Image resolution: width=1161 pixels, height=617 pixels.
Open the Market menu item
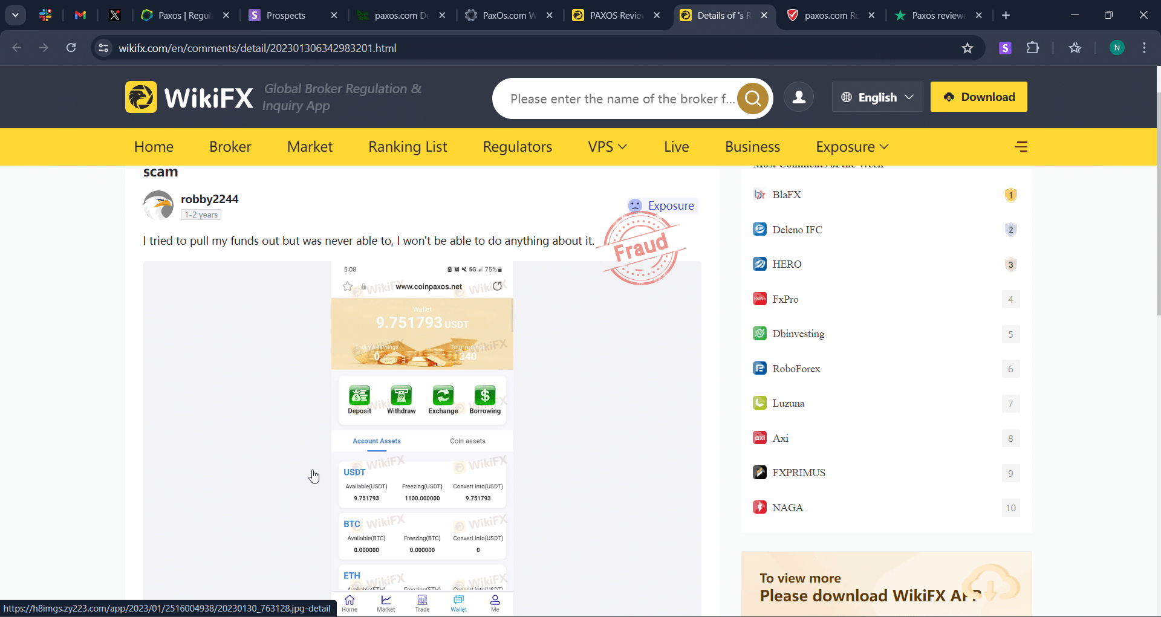coord(310,147)
